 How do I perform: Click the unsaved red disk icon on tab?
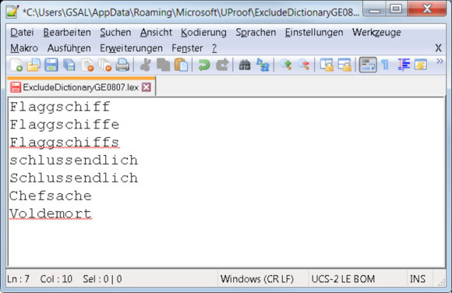click(16, 87)
